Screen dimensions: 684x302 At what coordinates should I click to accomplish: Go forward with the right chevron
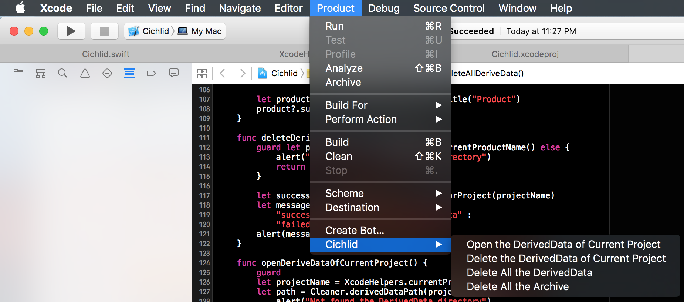(x=243, y=73)
